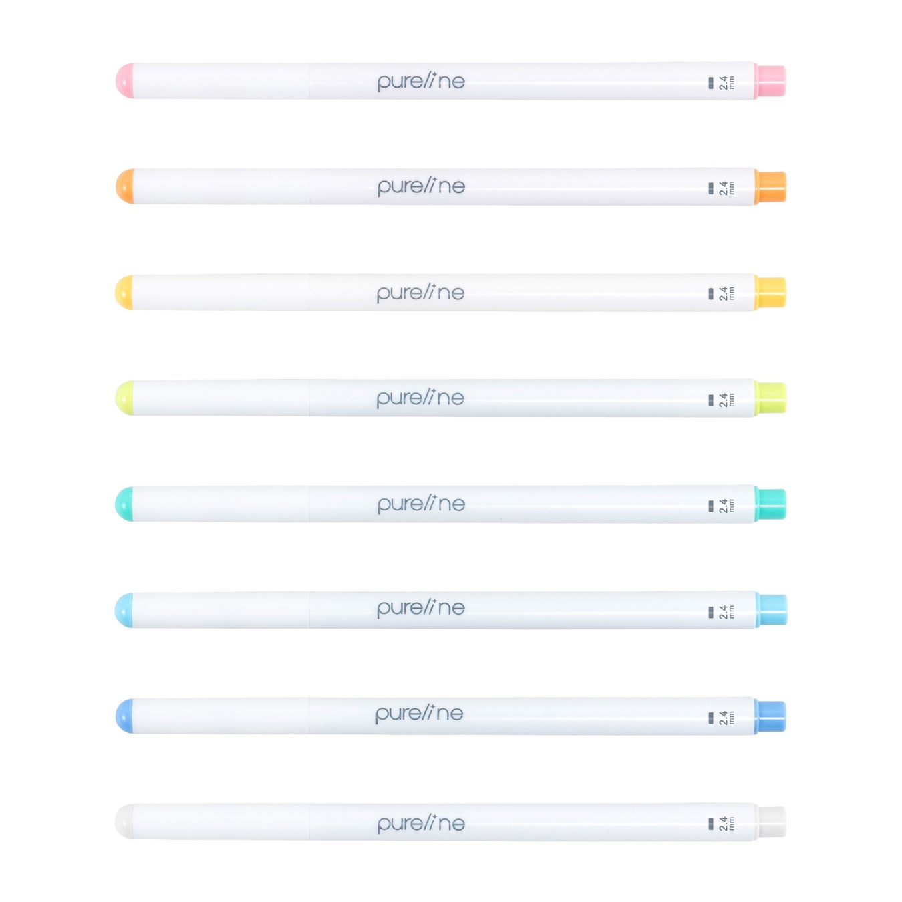
Task: Click the mint teal pen's square end cap
Action: (770, 504)
